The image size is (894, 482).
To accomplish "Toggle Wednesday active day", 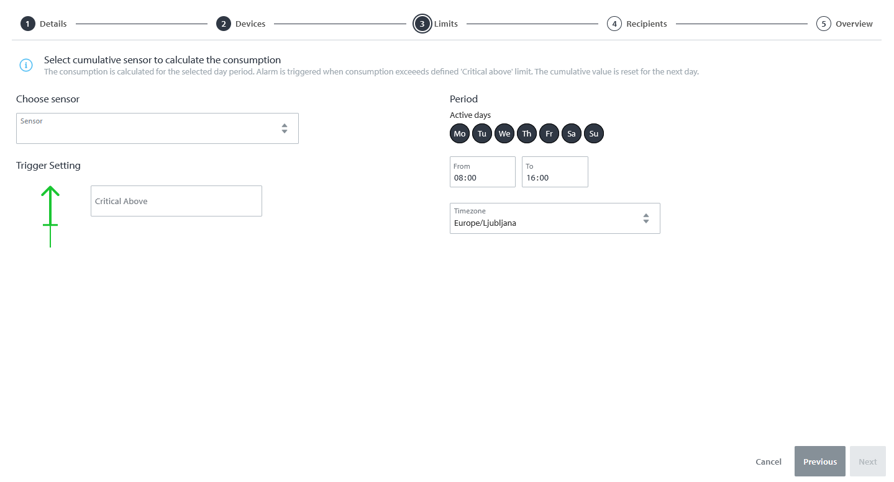I will [504, 133].
